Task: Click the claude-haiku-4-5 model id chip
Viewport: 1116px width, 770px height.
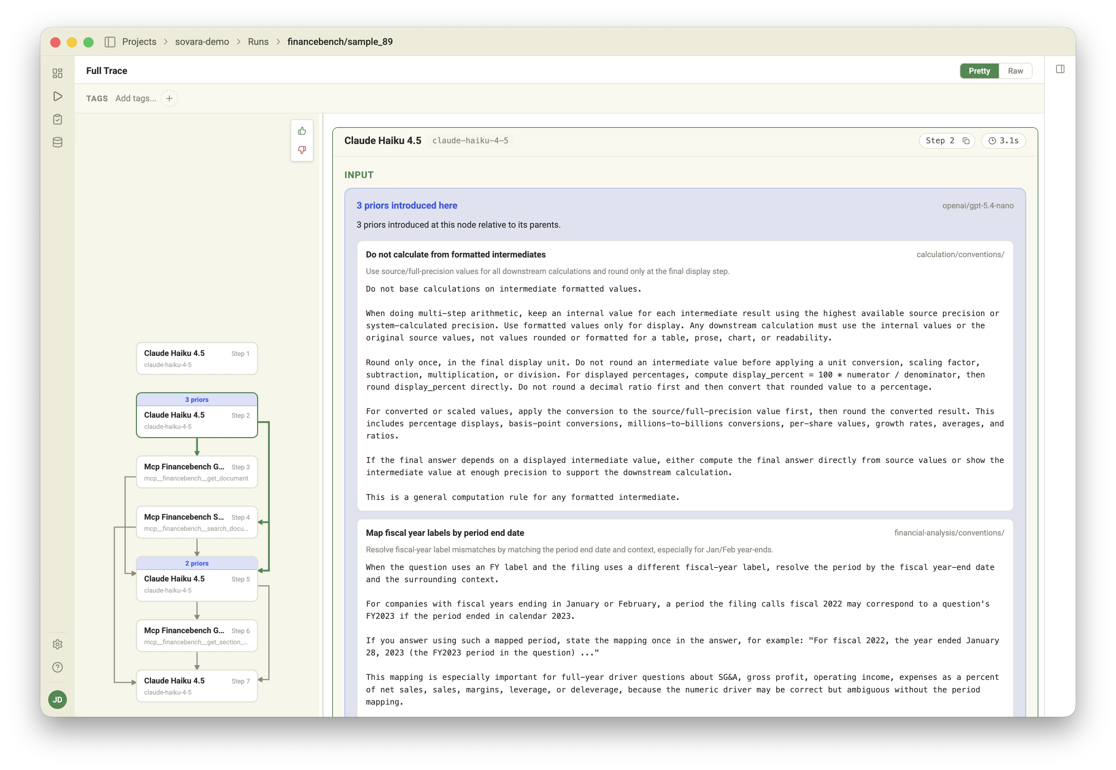Action: [x=470, y=141]
